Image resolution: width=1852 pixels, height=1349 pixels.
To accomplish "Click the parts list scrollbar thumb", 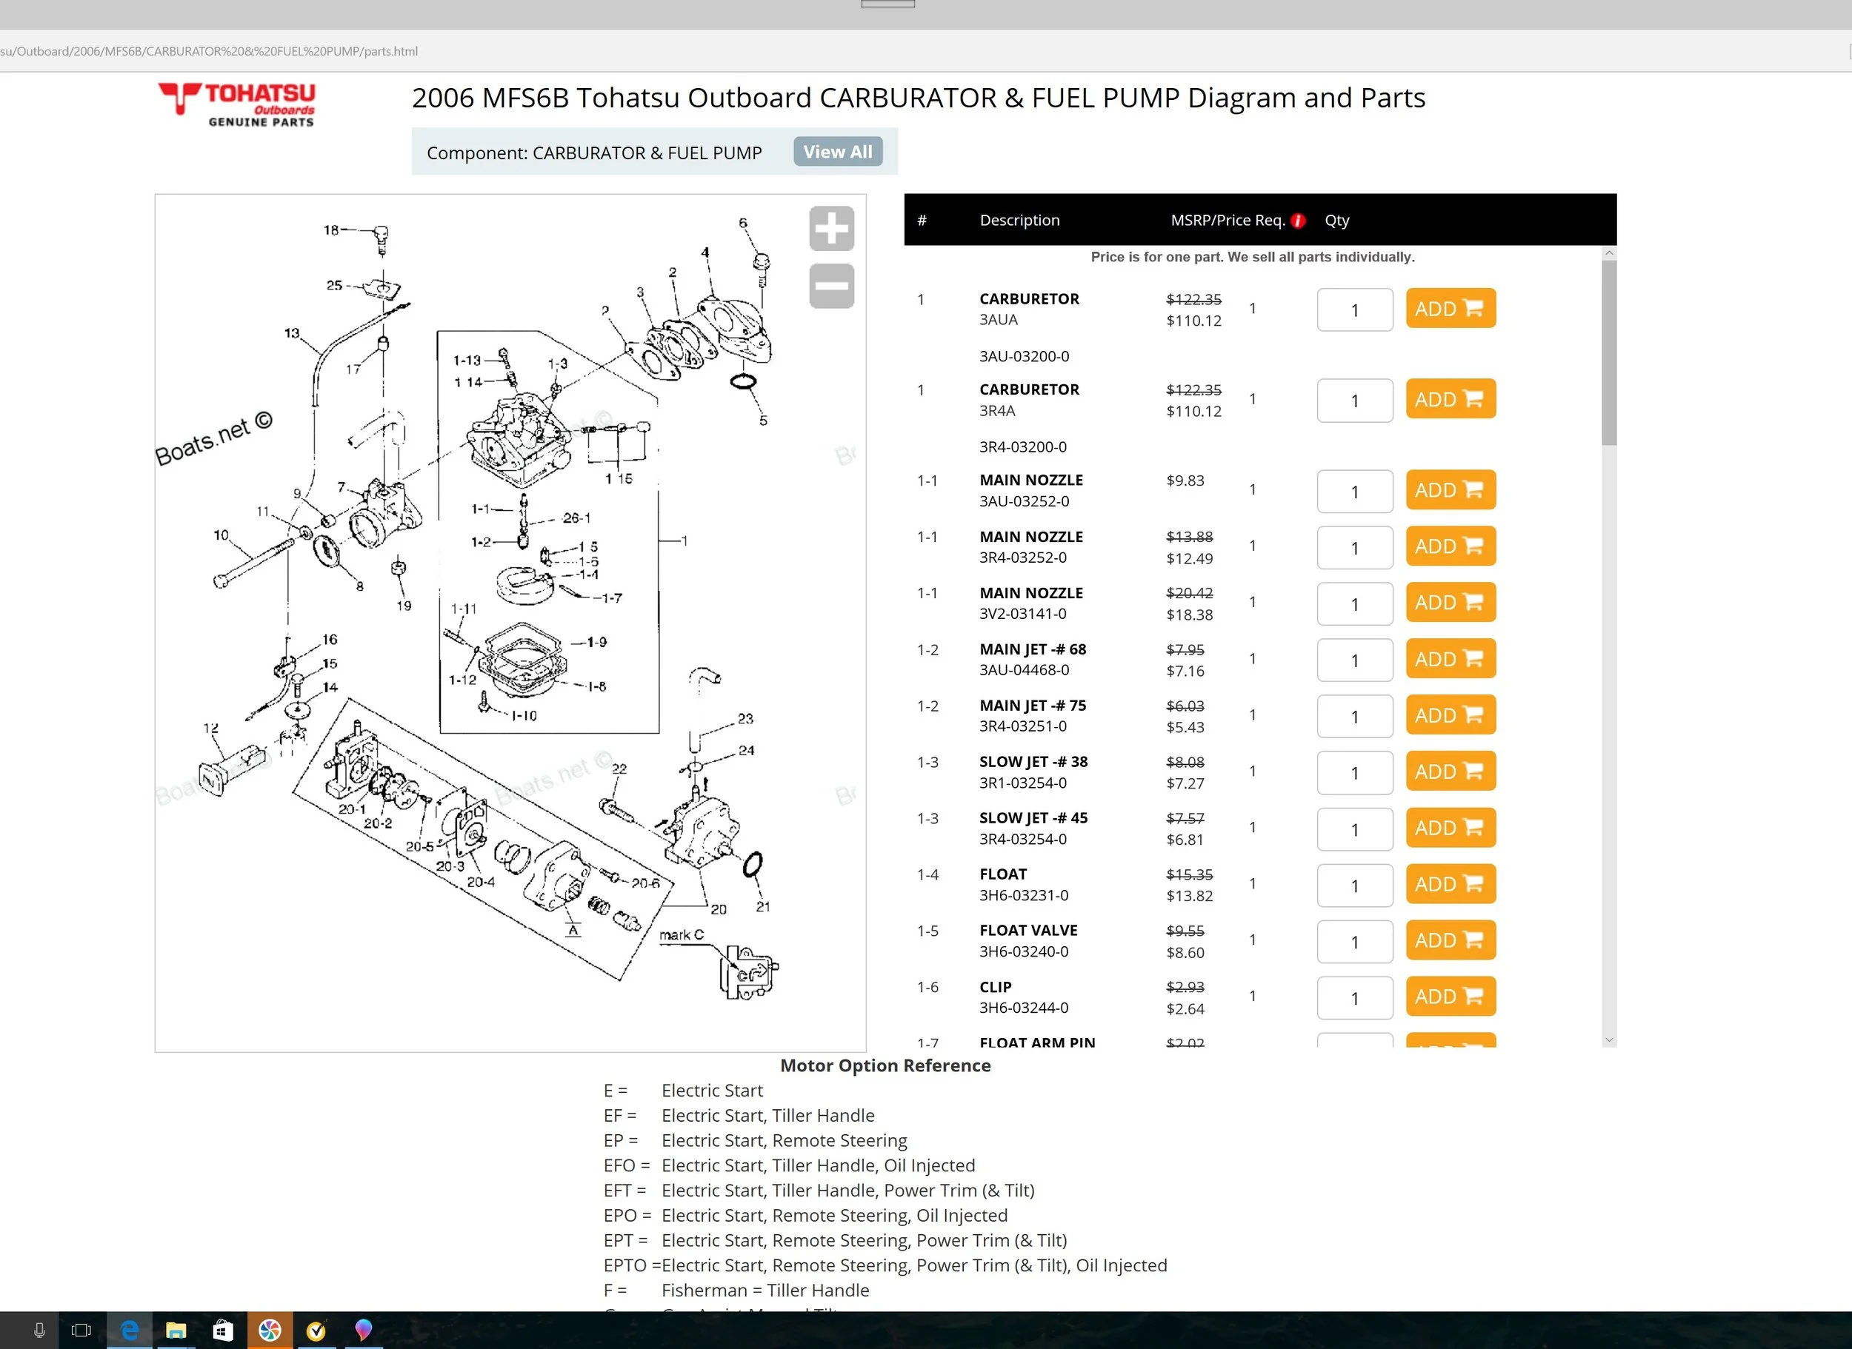I will click(1608, 352).
